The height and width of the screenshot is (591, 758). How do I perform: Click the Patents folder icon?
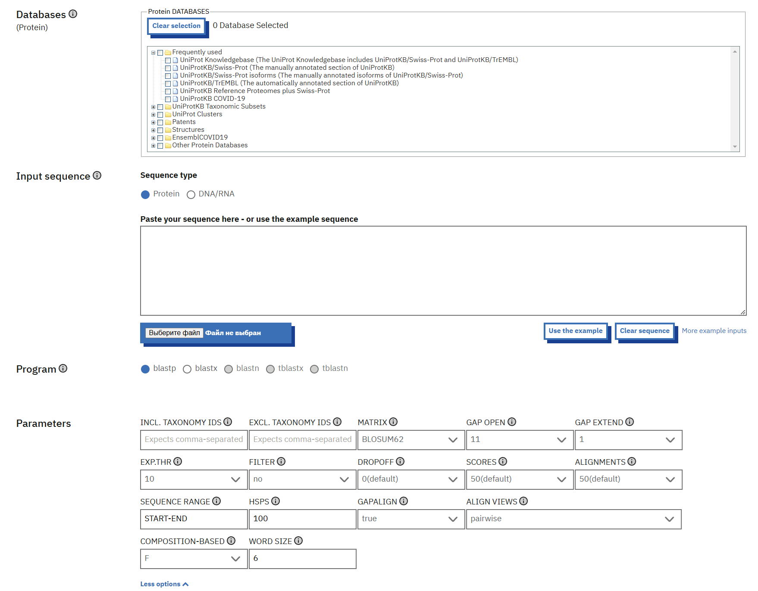click(168, 122)
